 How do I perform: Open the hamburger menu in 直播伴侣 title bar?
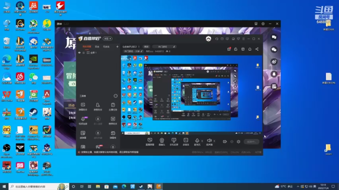[243, 39]
